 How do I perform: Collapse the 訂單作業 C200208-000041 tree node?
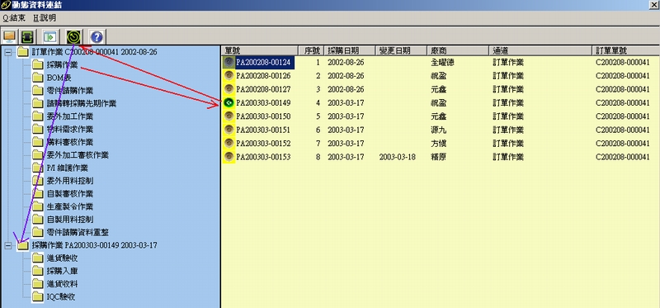click(8, 52)
